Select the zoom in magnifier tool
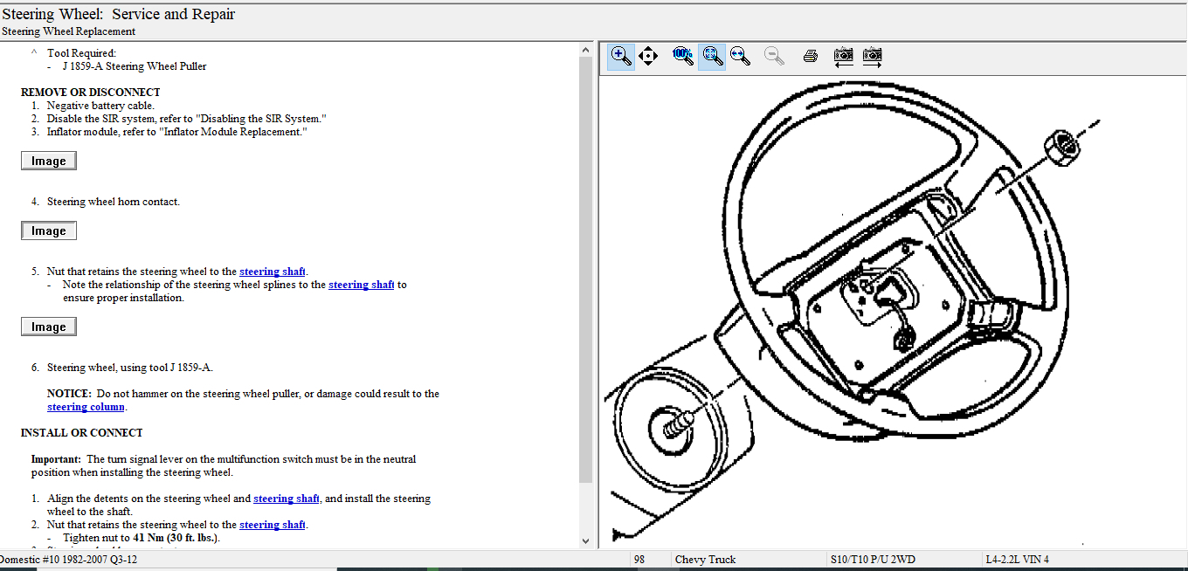The height and width of the screenshot is (571, 1188). pos(621,56)
